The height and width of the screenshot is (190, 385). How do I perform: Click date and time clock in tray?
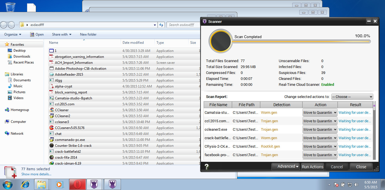pyautogui.click(x=371, y=185)
